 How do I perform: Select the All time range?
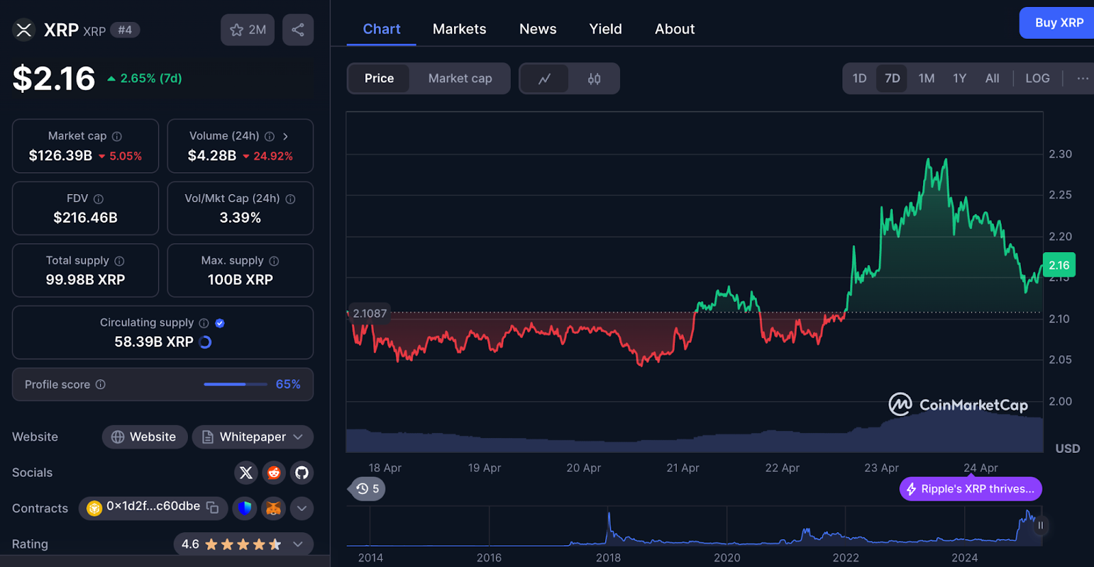click(992, 79)
